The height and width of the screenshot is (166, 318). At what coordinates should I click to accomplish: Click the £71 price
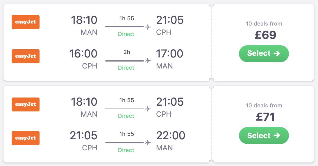(265, 117)
